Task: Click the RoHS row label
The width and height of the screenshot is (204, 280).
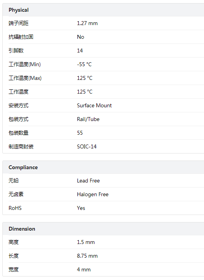Action: point(15,208)
